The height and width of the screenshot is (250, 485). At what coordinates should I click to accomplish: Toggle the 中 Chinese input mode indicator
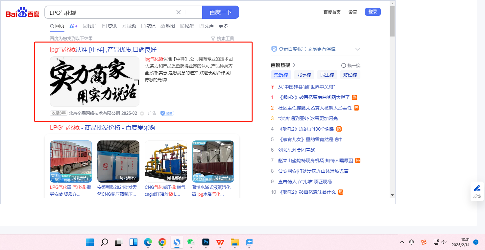tap(412, 242)
